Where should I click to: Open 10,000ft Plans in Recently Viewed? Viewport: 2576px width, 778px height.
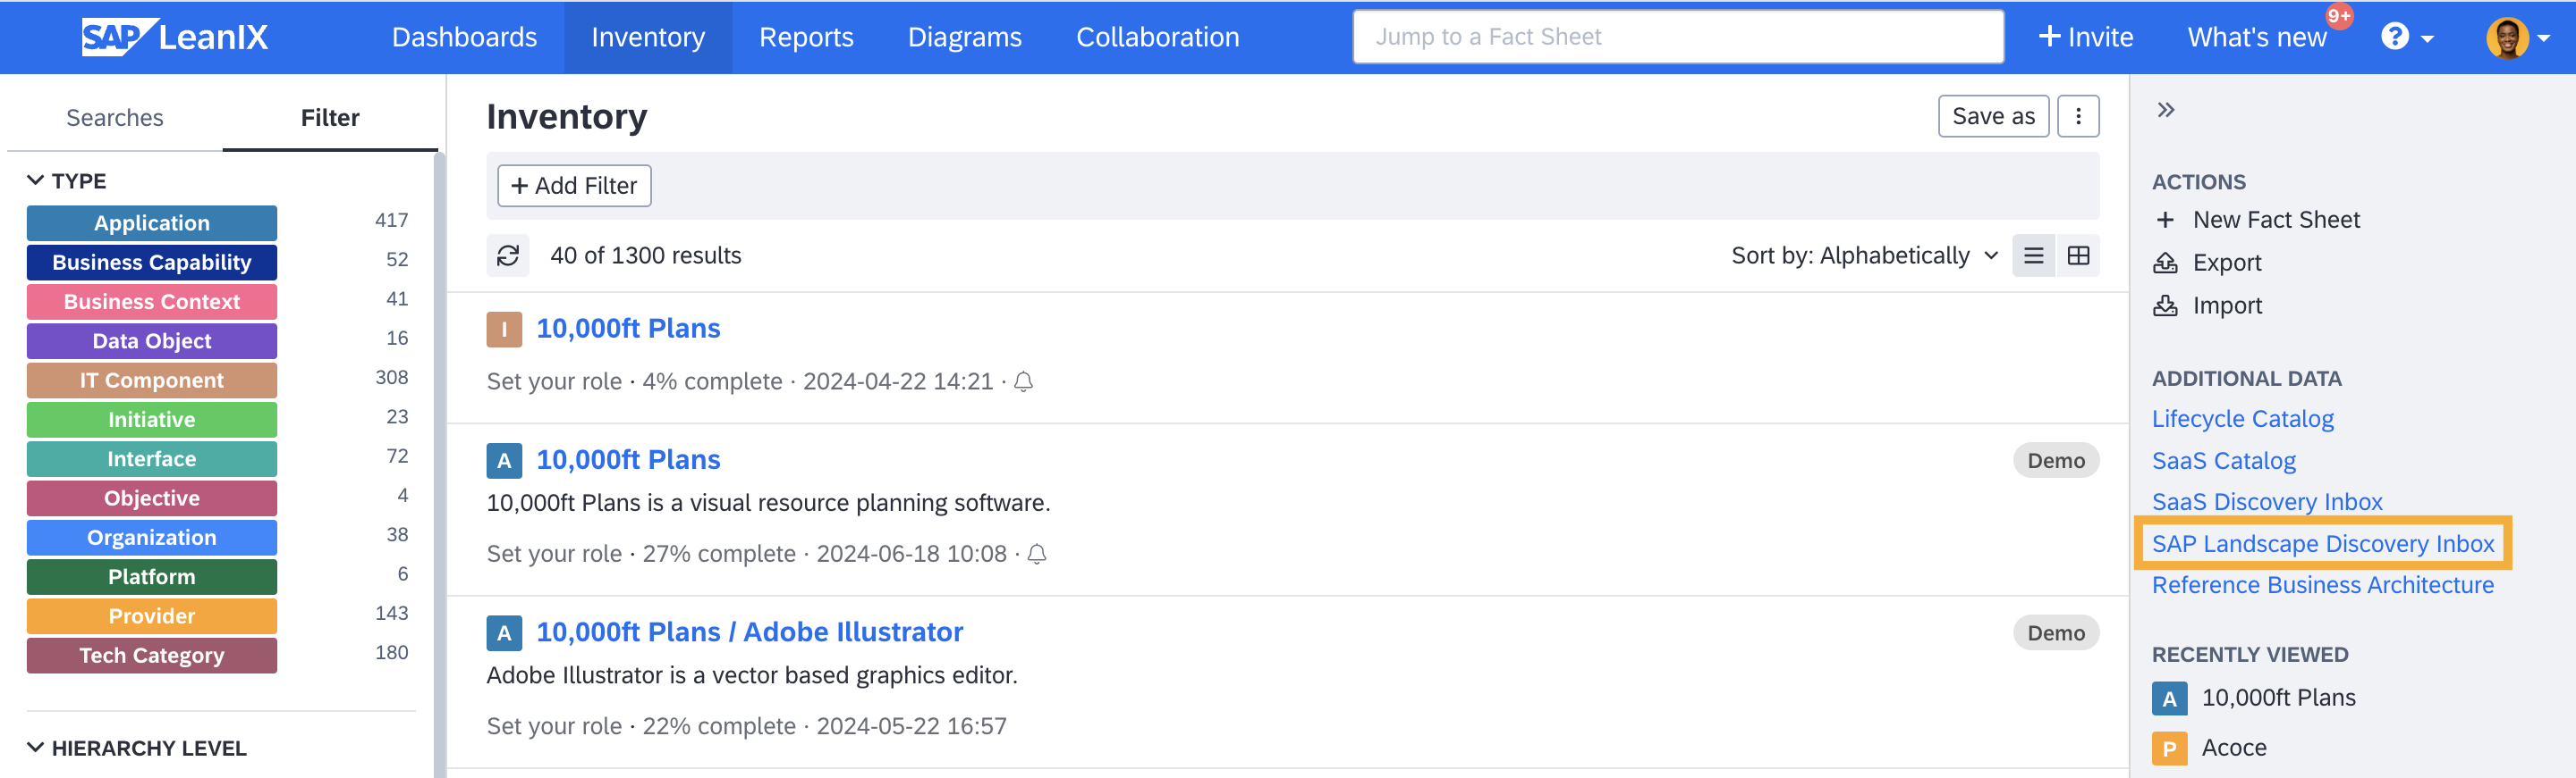(x=2278, y=699)
